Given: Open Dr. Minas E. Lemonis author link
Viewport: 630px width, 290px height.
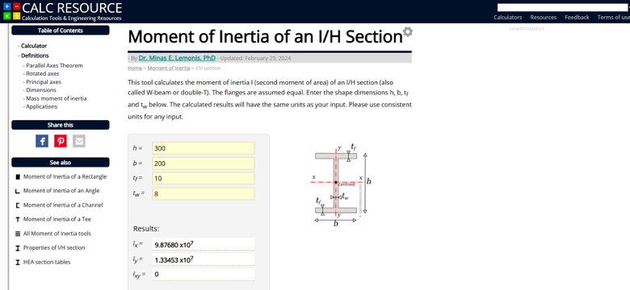Looking at the screenshot, I should [x=177, y=58].
